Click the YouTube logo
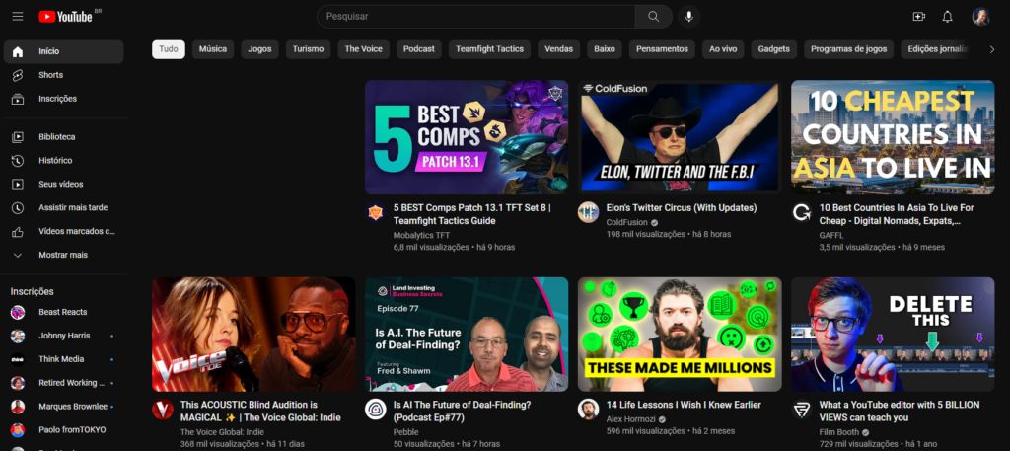 [x=66, y=17]
